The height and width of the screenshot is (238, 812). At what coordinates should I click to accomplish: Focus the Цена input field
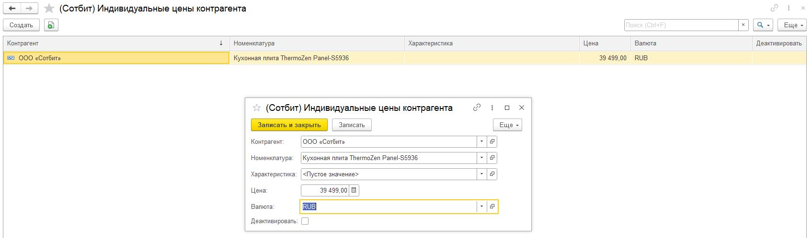[x=325, y=190]
